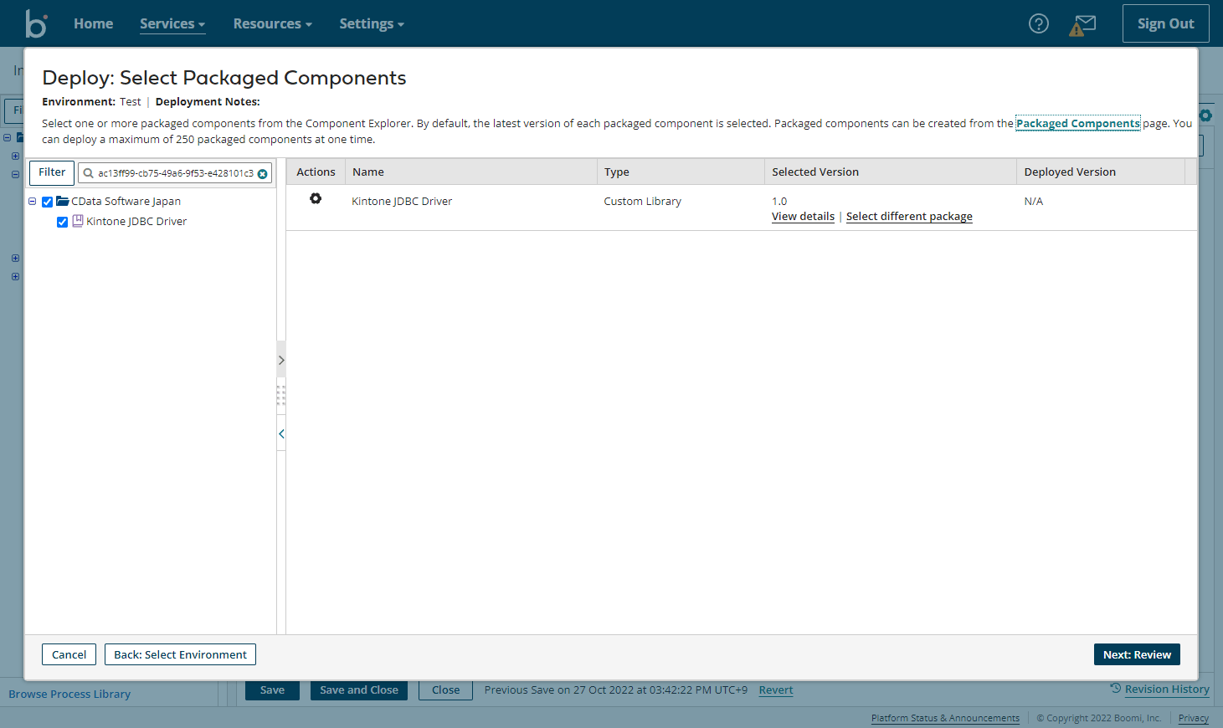This screenshot has width=1223, height=728.
Task: Click the background Close button
Action: click(446, 690)
